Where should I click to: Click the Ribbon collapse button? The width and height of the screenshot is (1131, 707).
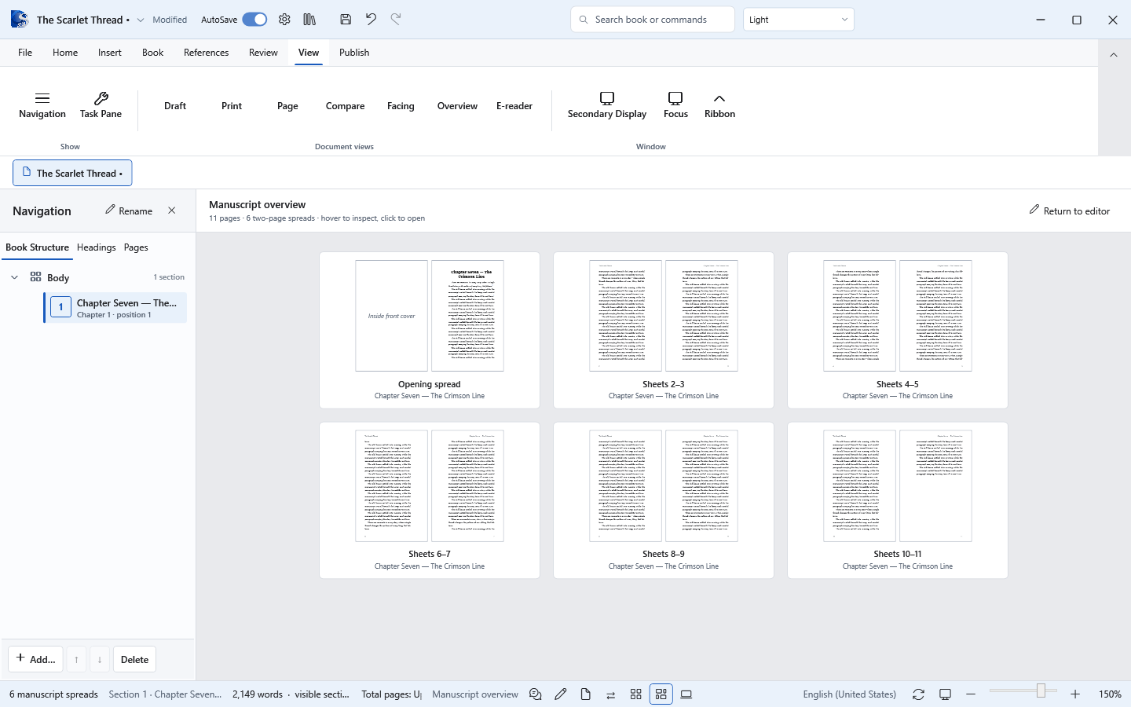719,105
